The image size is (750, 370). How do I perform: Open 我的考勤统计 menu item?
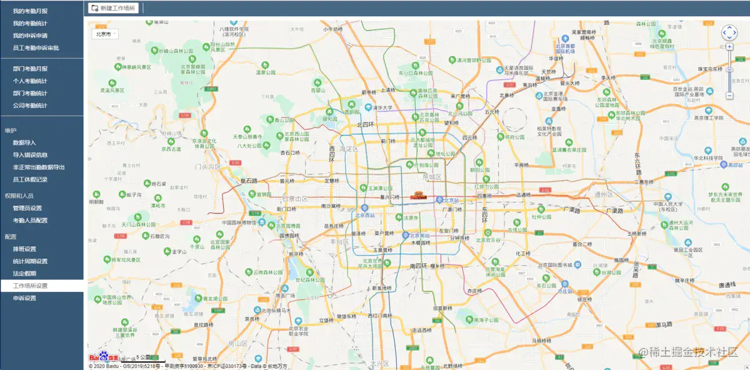point(30,24)
